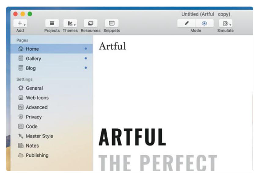
Task: Open the Resources browser icon
Action: click(90, 23)
